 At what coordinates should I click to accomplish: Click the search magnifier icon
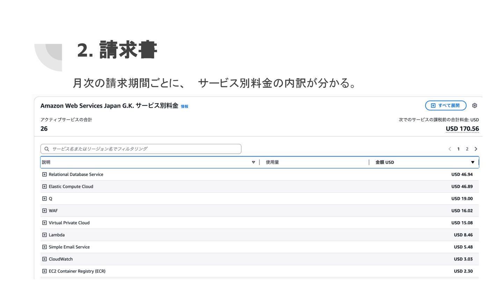tap(46, 149)
